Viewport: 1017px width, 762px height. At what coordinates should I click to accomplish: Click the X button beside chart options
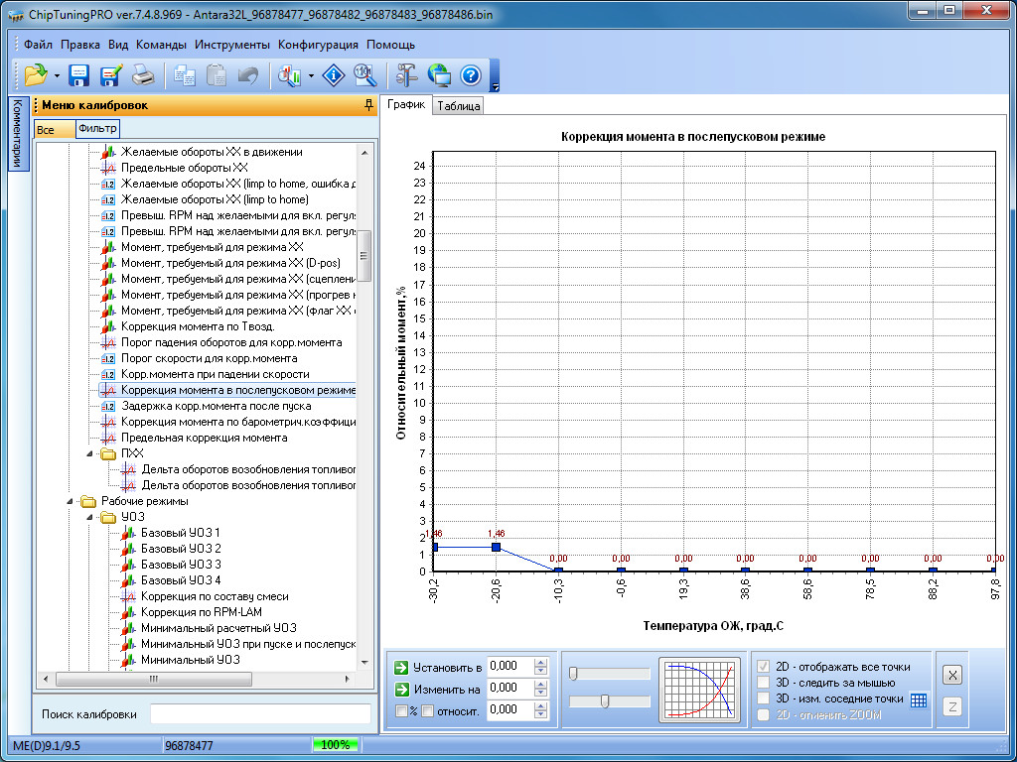(x=951, y=676)
